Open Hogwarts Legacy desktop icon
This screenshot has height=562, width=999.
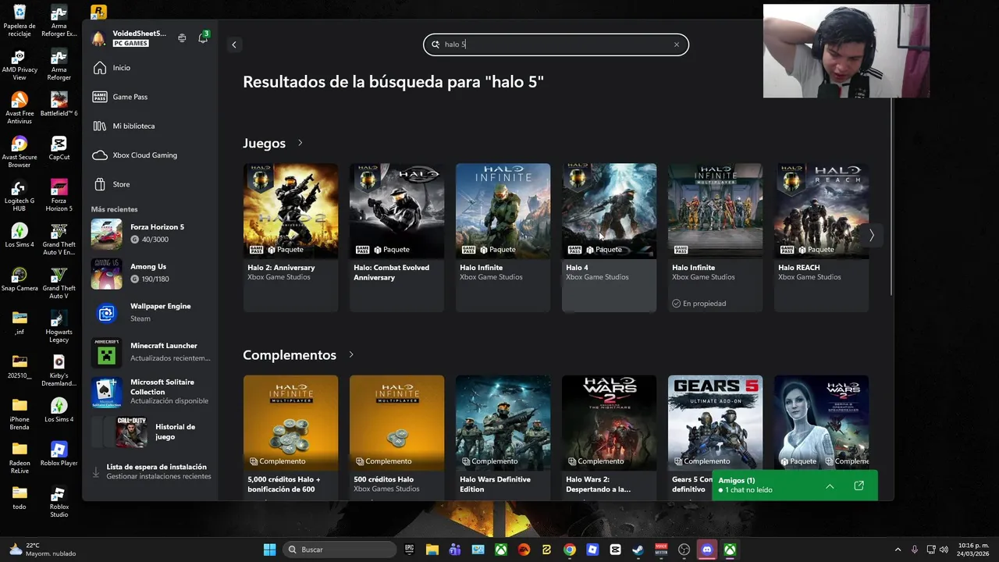59,327
